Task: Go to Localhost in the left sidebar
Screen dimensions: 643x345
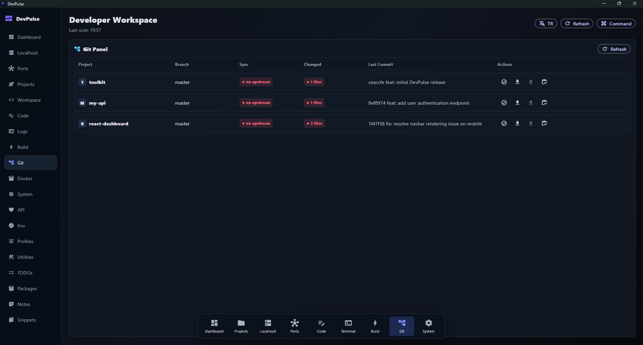Action: 30,53
